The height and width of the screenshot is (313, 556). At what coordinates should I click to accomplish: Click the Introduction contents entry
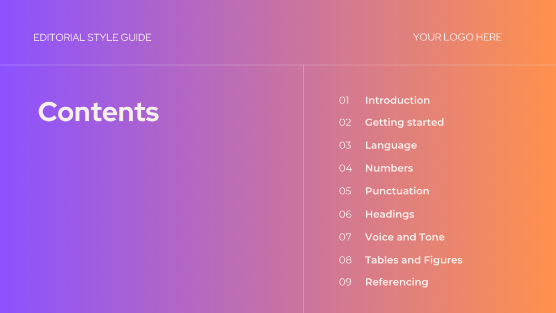point(397,101)
